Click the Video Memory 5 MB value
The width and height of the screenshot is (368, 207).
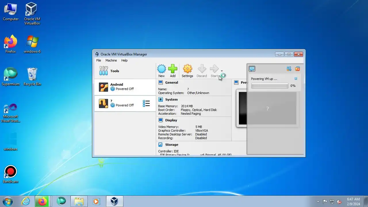point(199,127)
